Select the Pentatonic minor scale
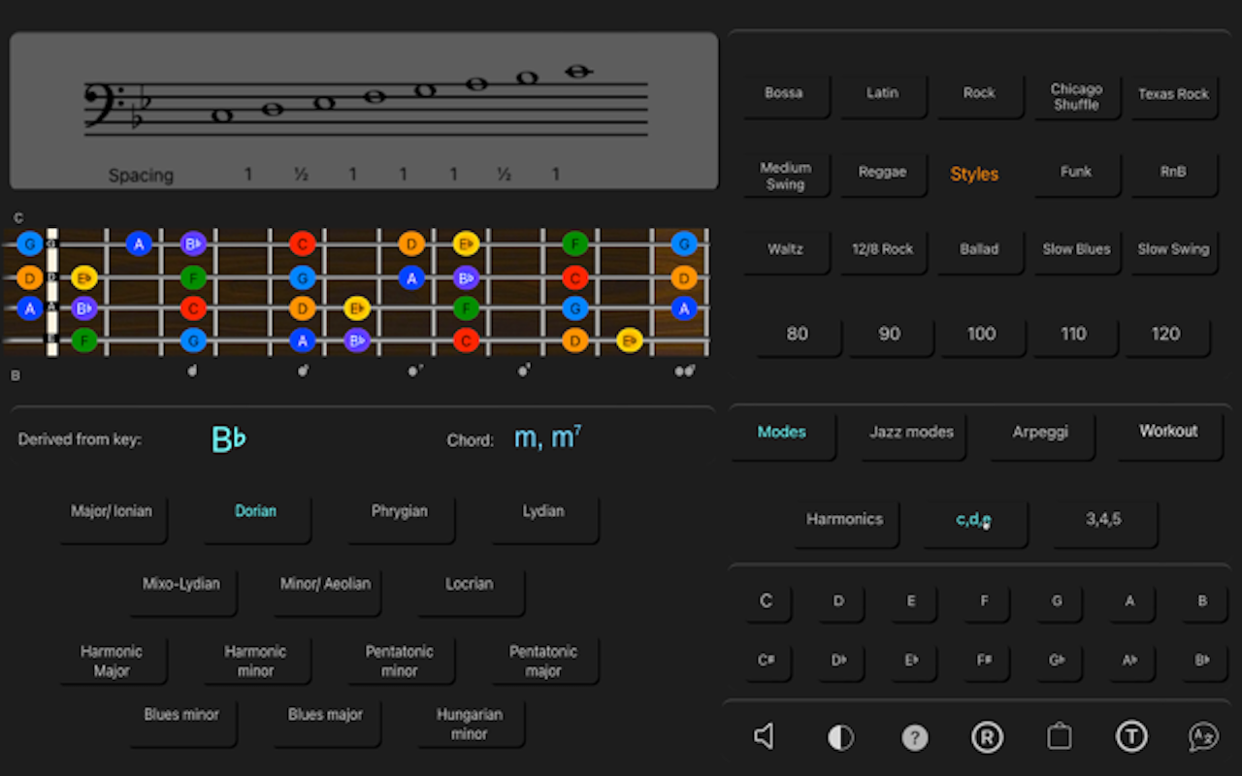This screenshot has width=1242, height=776. (x=399, y=662)
